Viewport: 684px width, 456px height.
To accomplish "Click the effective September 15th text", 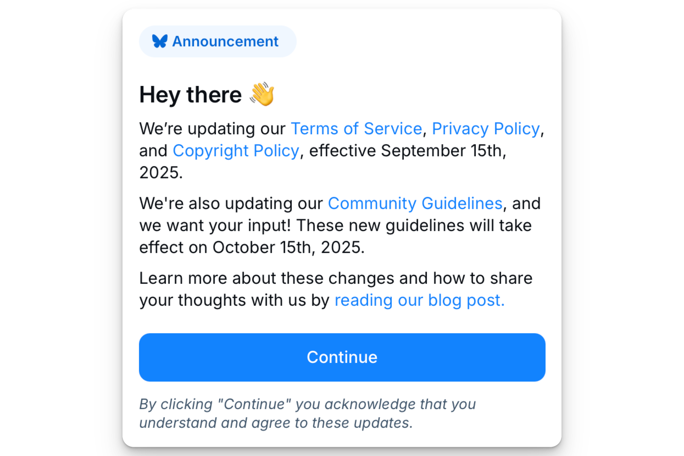I will [408, 151].
